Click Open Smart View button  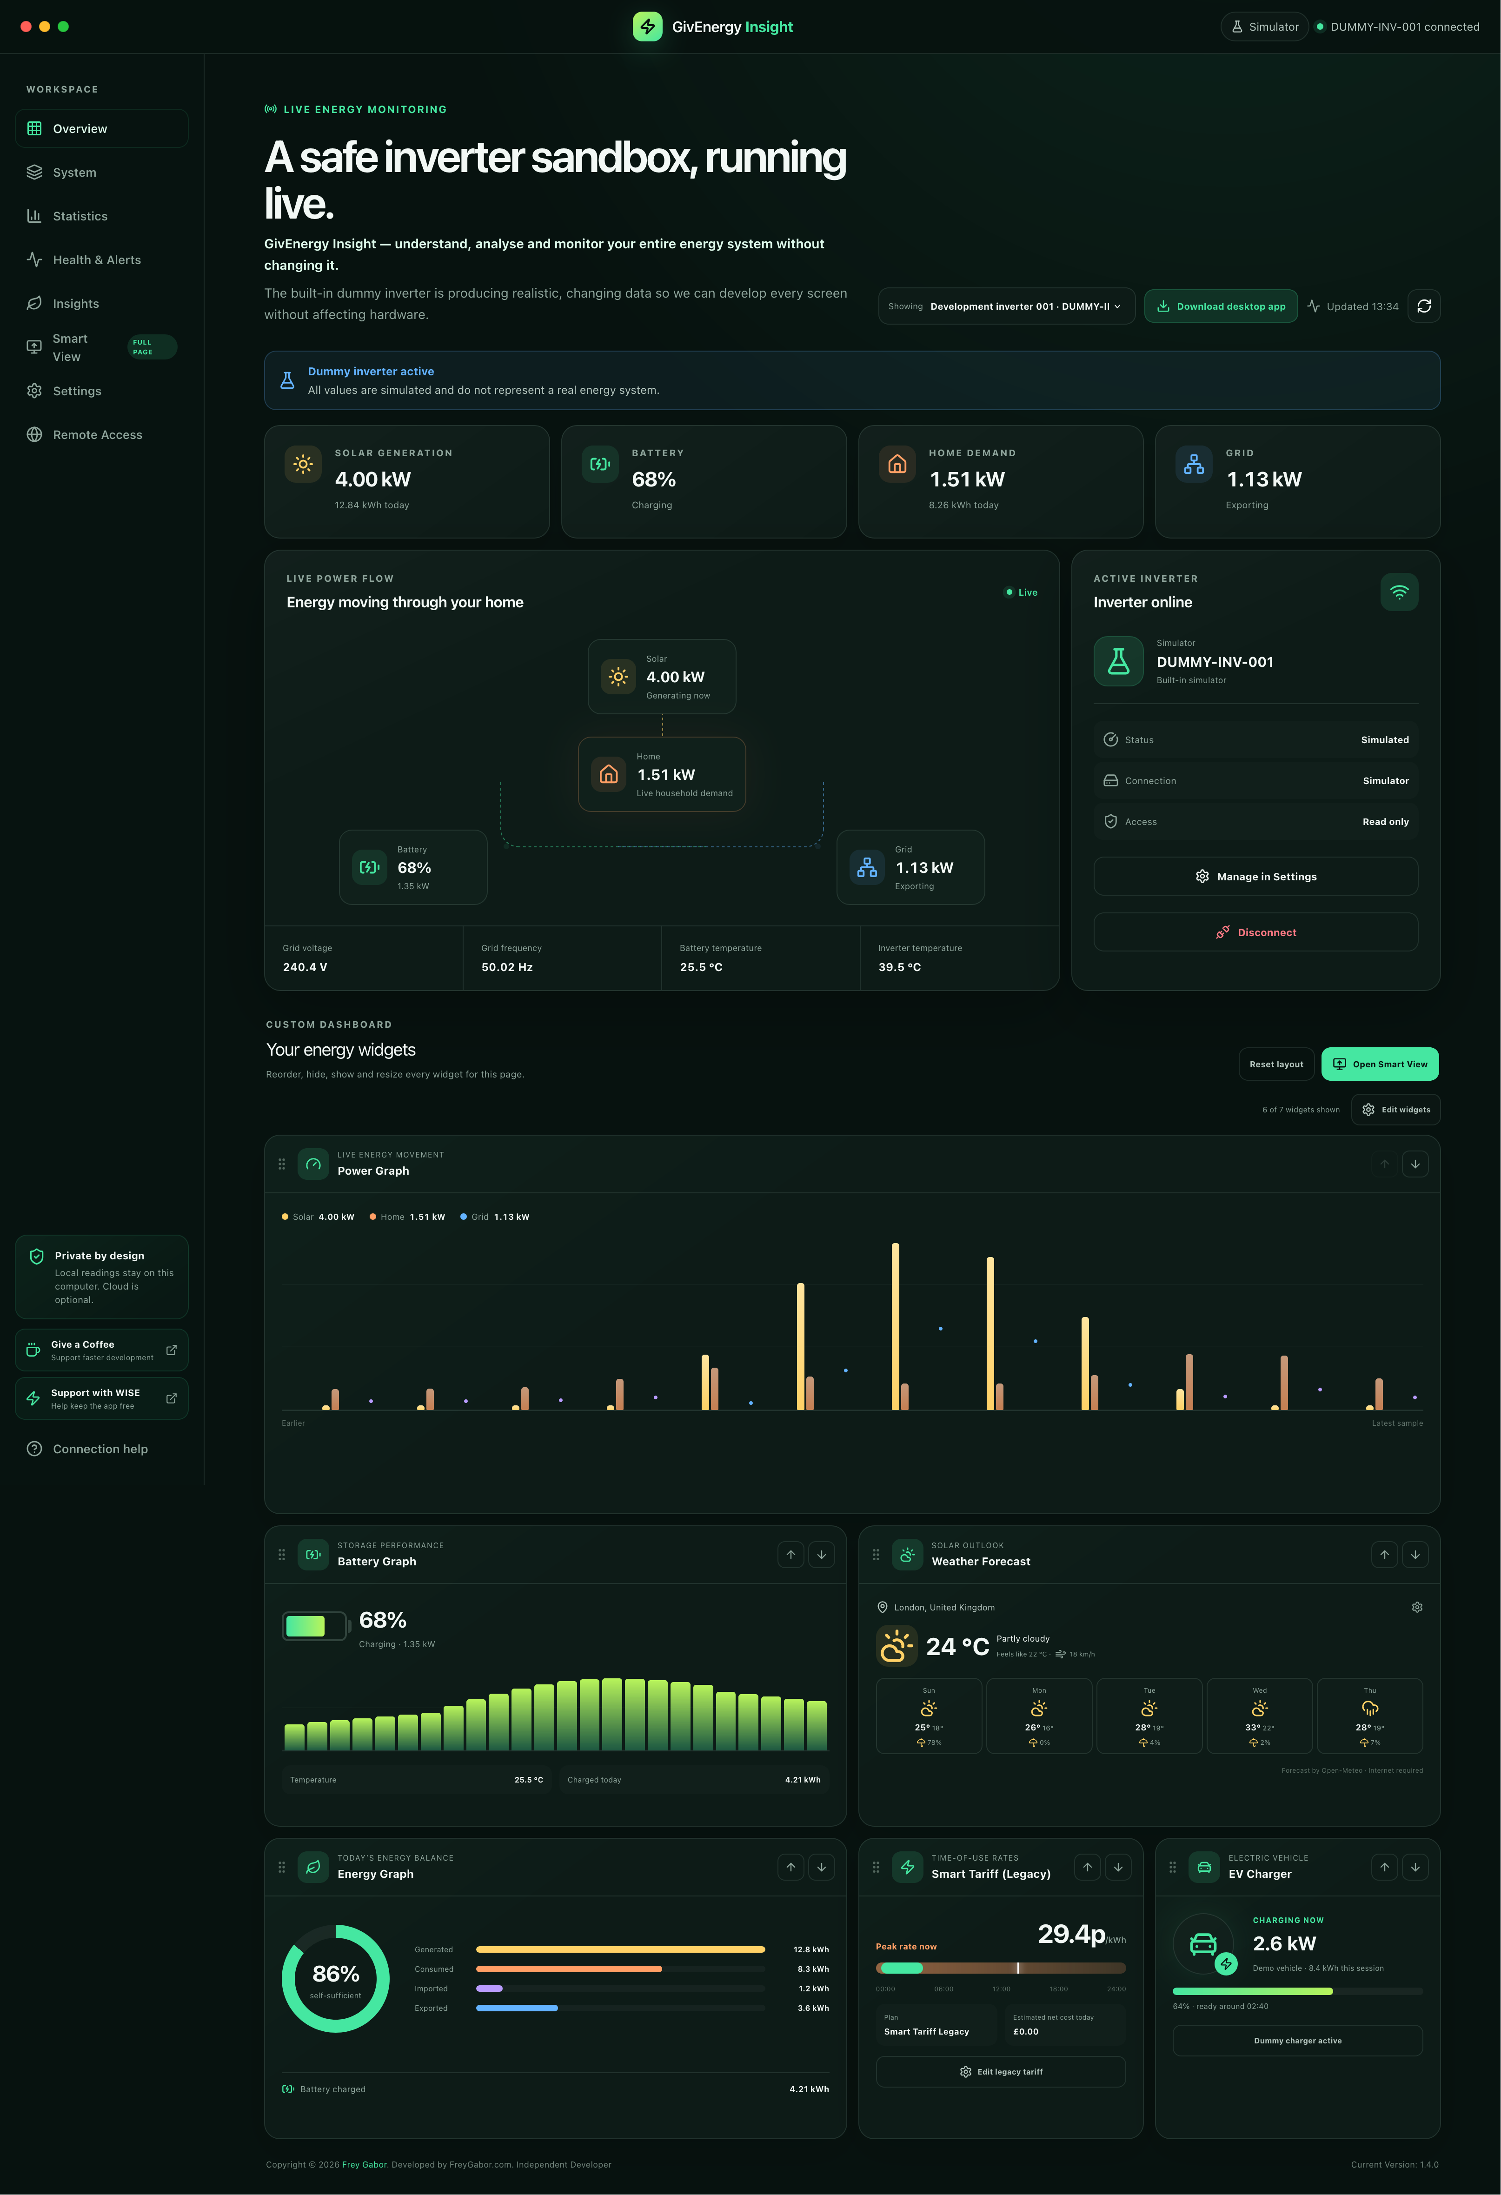point(1380,1064)
